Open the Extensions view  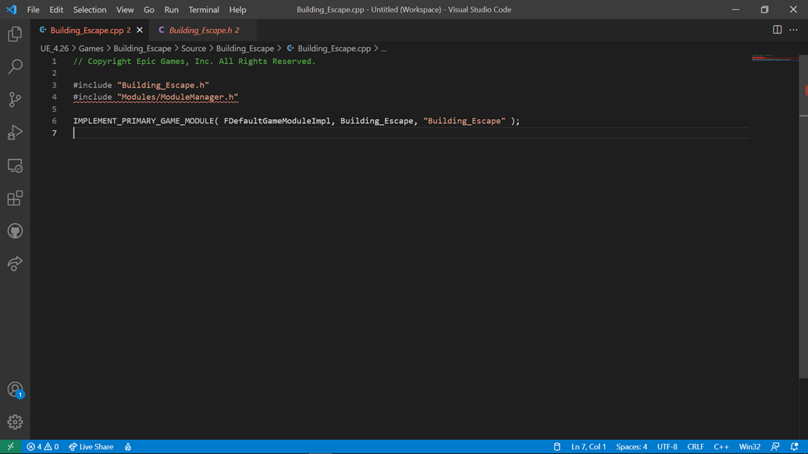tap(15, 198)
